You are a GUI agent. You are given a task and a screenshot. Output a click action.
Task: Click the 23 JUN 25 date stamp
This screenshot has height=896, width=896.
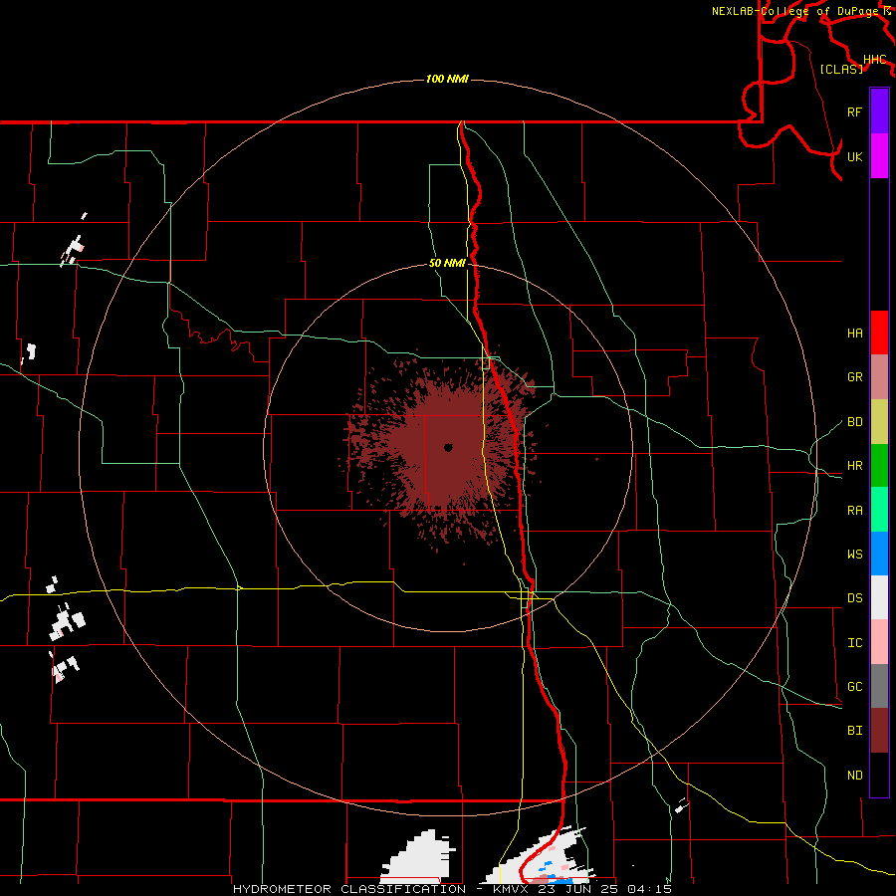[578, 889]
